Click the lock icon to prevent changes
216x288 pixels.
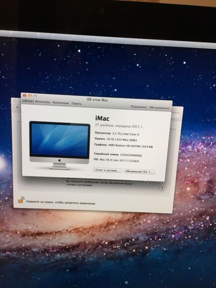(x=21, y=200)
